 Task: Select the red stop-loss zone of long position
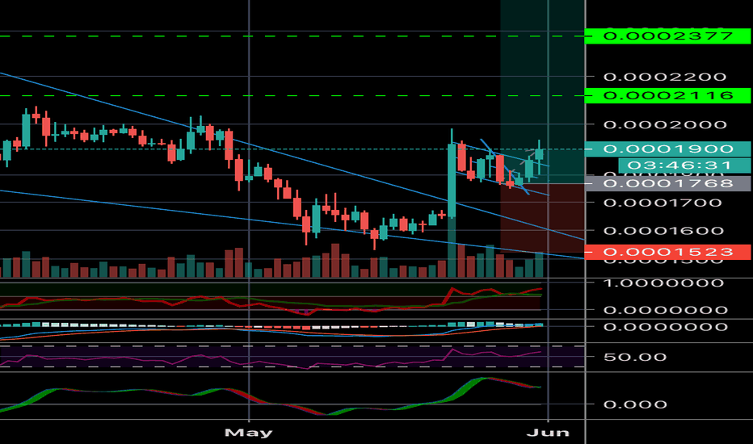pos(543,217)
